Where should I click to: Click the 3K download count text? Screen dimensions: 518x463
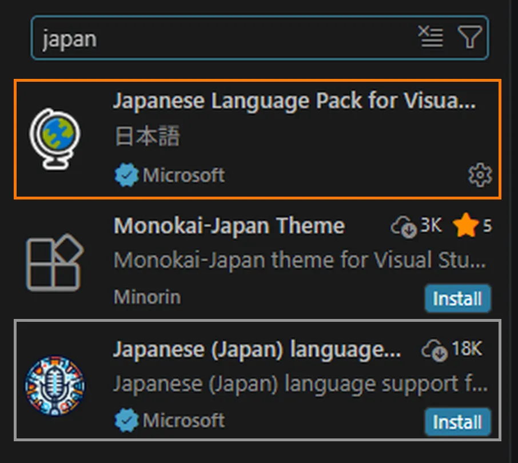431,226
